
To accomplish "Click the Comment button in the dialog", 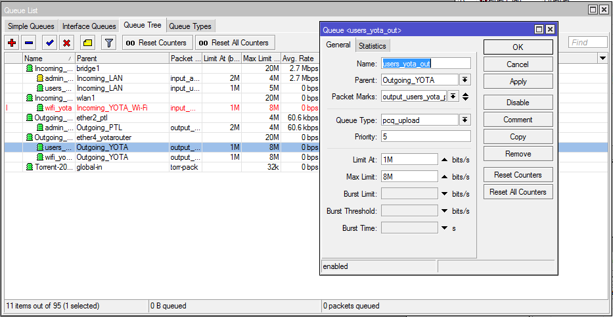I will 518,119.
